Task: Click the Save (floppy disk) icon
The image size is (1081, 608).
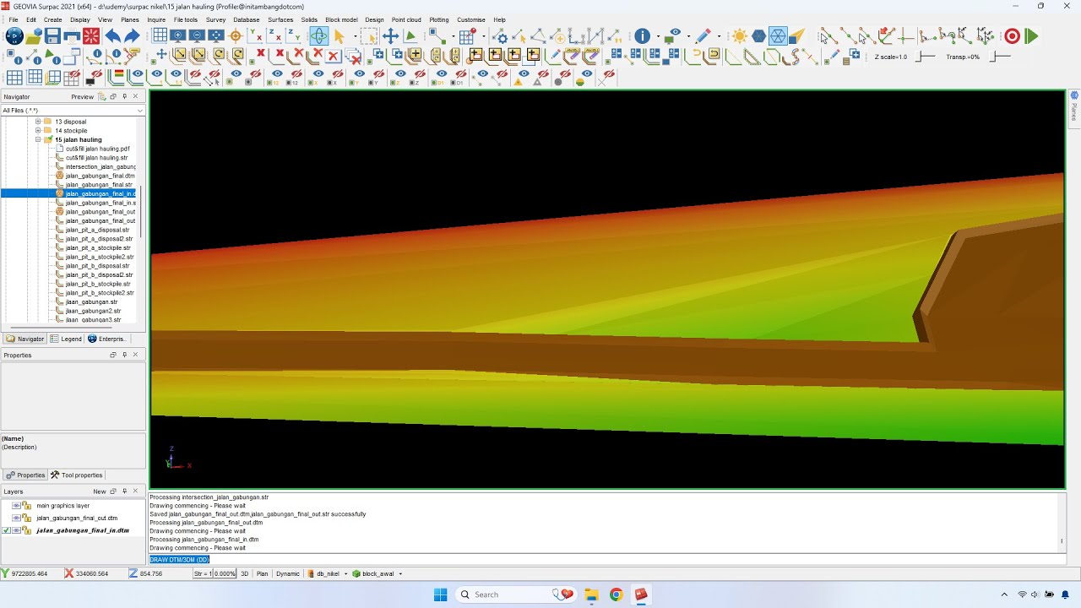Action: pyautogui.click(x=52, y=36)
